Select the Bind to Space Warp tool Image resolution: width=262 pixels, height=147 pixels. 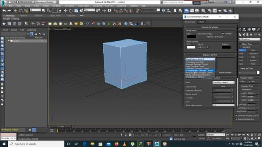pyautogui.click(x=26, y=11)
